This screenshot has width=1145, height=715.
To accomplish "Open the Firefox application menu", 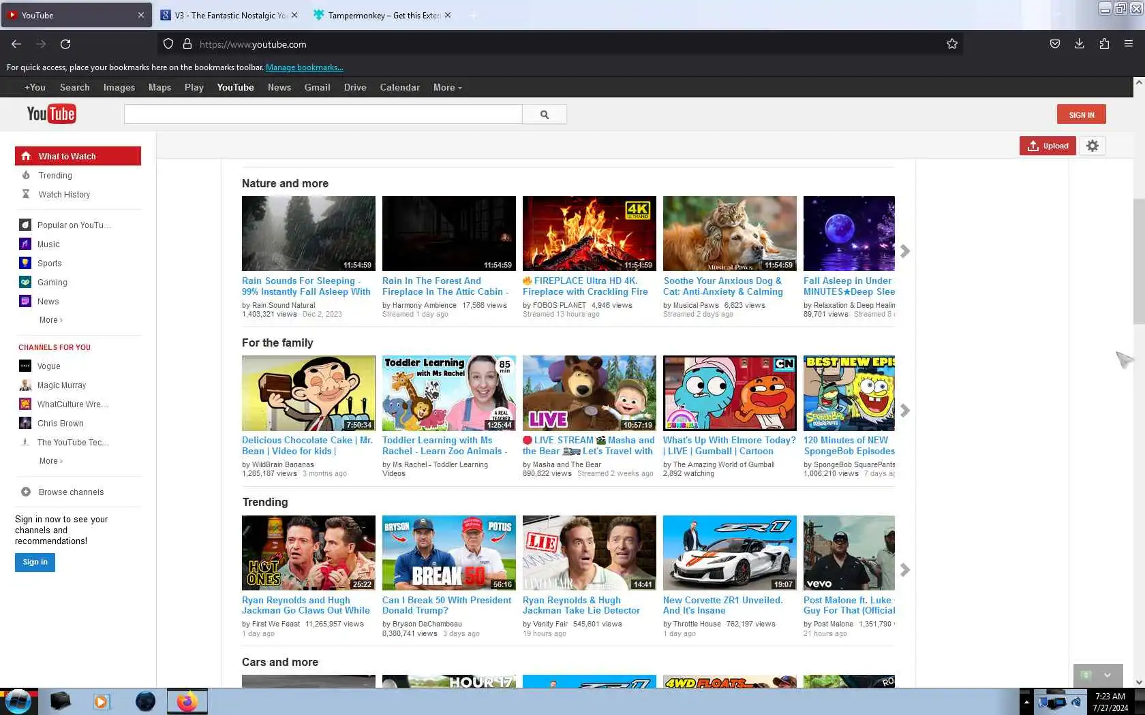I will pyautogui.click(x=1129, y=44).
